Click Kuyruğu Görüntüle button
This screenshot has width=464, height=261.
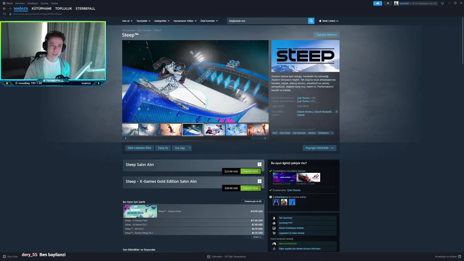320,148
